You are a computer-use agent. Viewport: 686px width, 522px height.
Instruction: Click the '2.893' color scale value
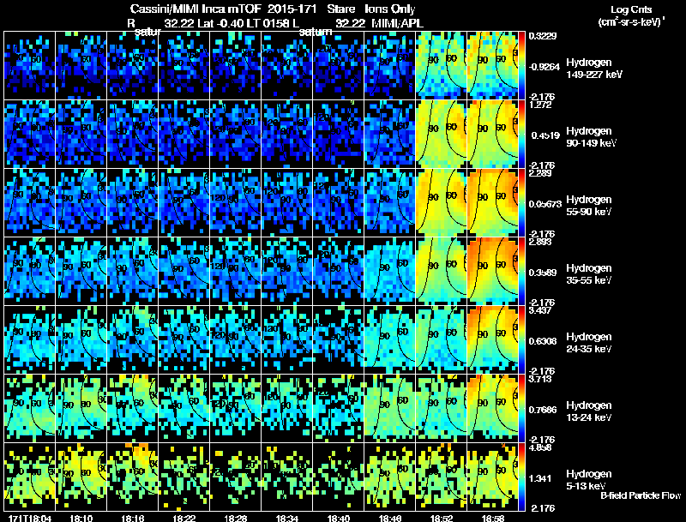click(541, 243)
